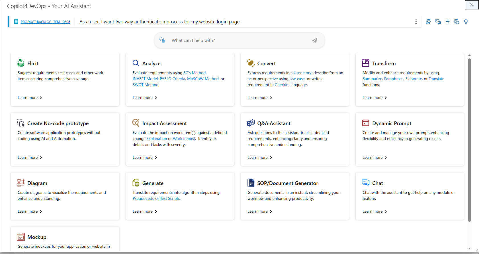
Task: Open the chatbot HI assistant icon in toolbar
Action: click(438, 22)
